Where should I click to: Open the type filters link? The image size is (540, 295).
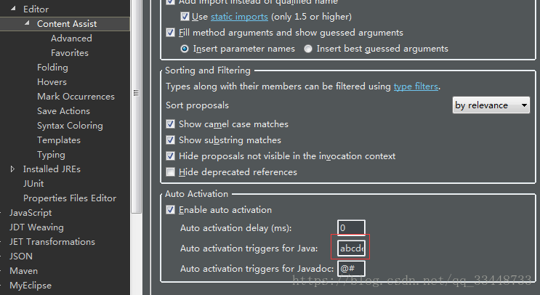click(416, 86)
